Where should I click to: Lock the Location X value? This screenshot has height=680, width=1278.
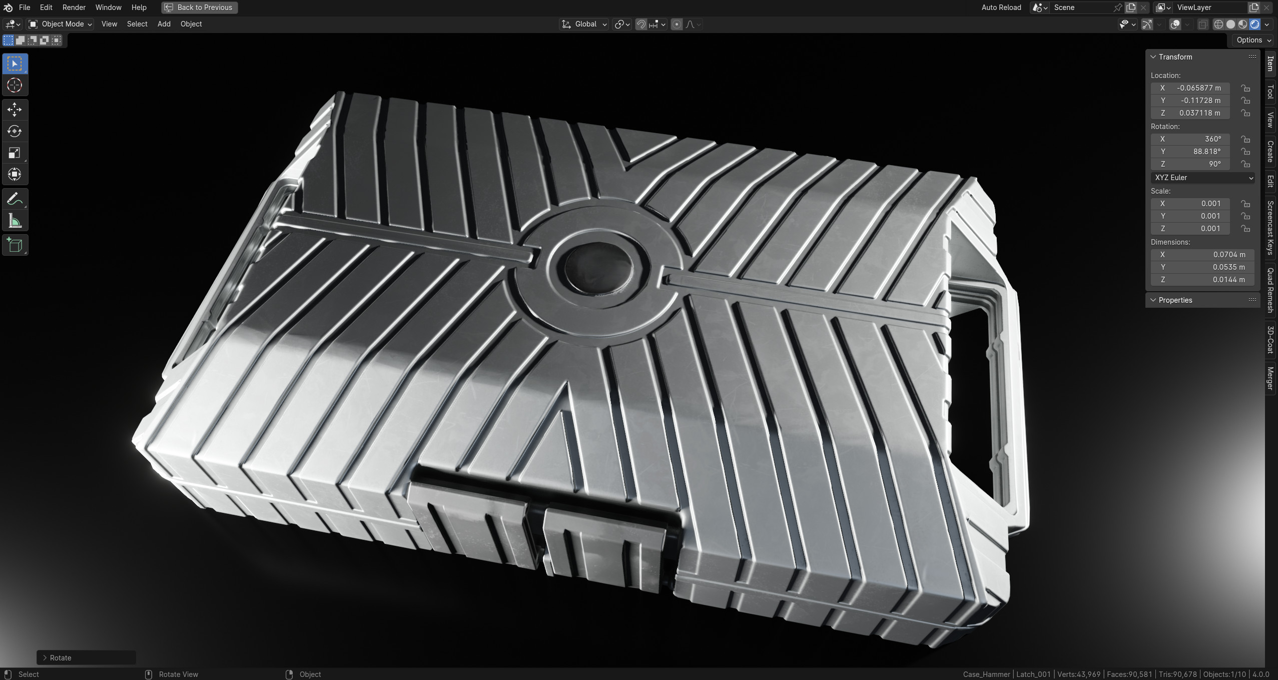click(1245, 88)
